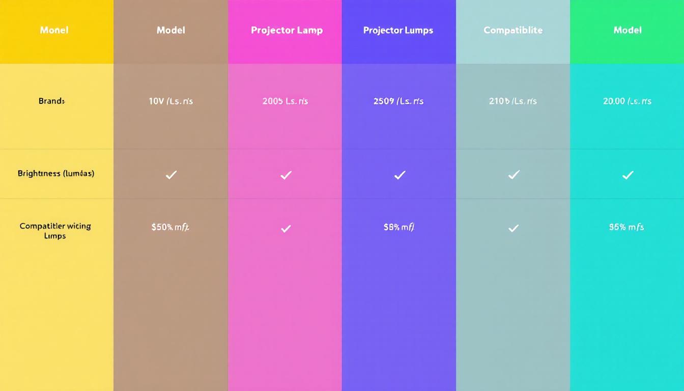Select the "Compatiblite" column header
The width and height of the screenshot is (684, 391).
(513, 31)
